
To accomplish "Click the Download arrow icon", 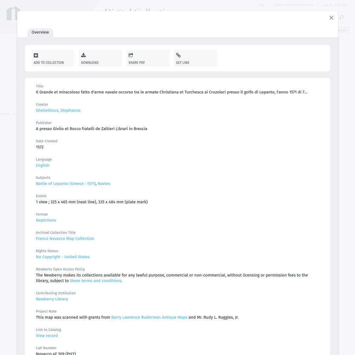I will pos(83,55).
